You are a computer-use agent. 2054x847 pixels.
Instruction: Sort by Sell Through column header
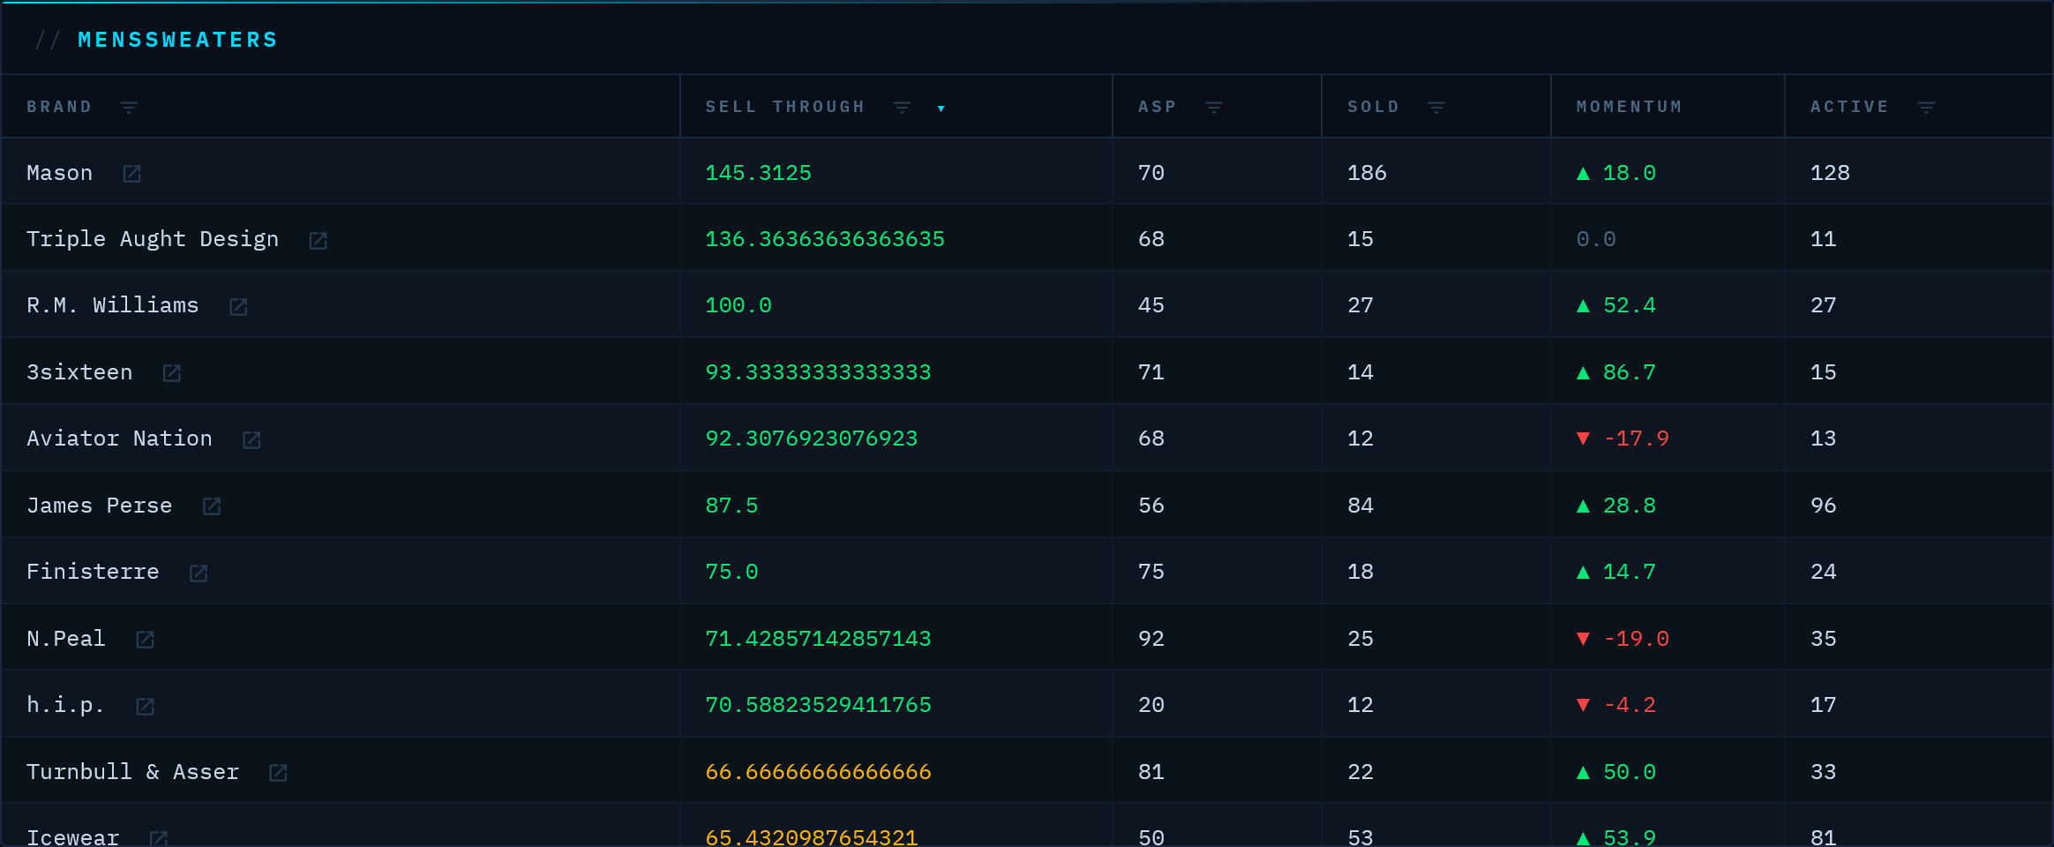[x=784, y=107]
